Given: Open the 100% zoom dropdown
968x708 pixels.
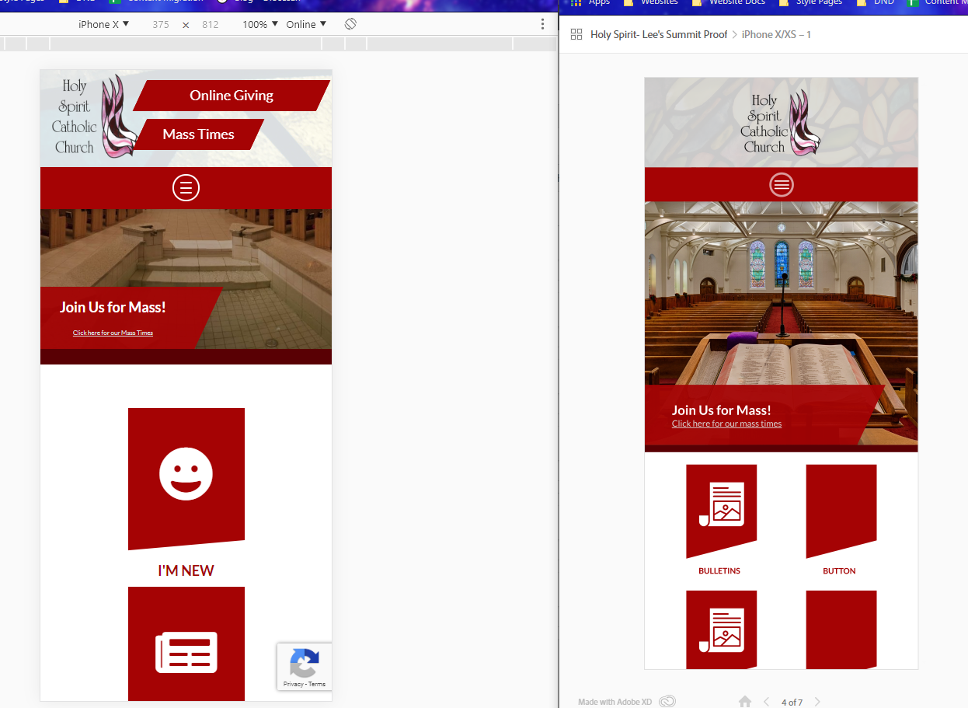Looking at the screenshot, I should click(x=259, y=24).
